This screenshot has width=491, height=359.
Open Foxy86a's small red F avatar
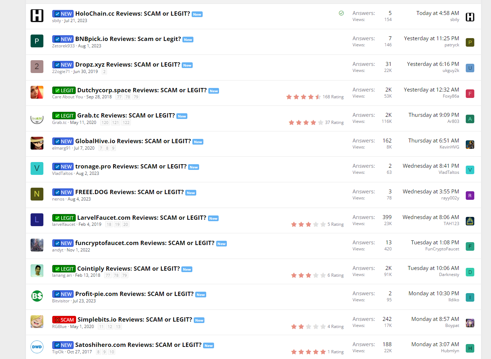click(470, 94)
